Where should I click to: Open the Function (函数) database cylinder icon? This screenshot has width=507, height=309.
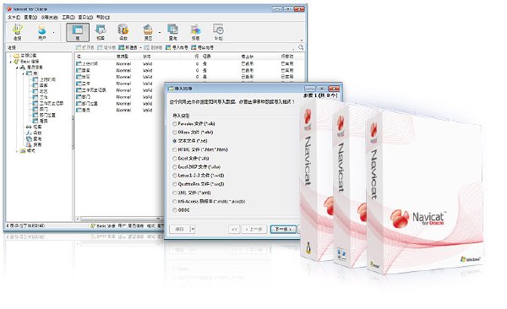123,32
